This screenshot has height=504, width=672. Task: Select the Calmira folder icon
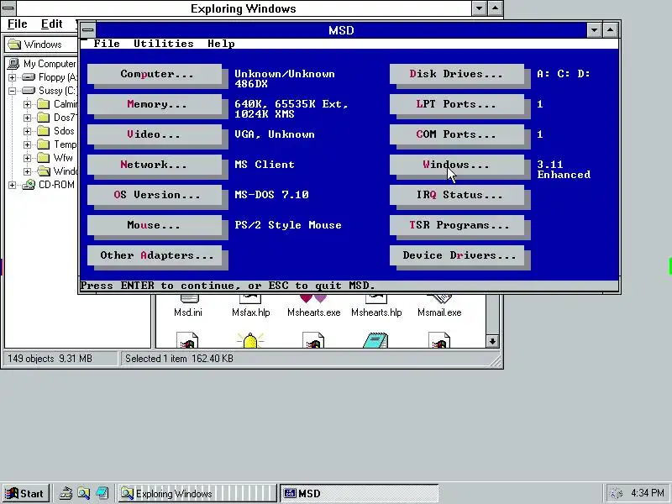[x=44, y=103]
